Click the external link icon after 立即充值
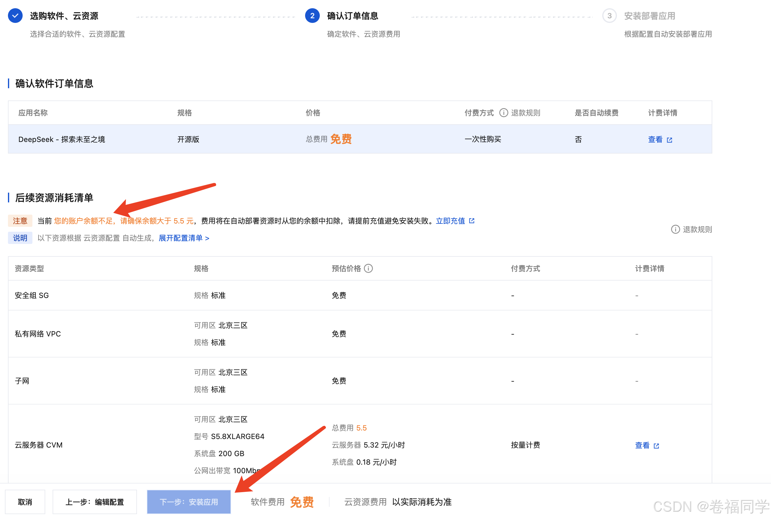Screen dimensions: 771x519 [x=472, y=220]
